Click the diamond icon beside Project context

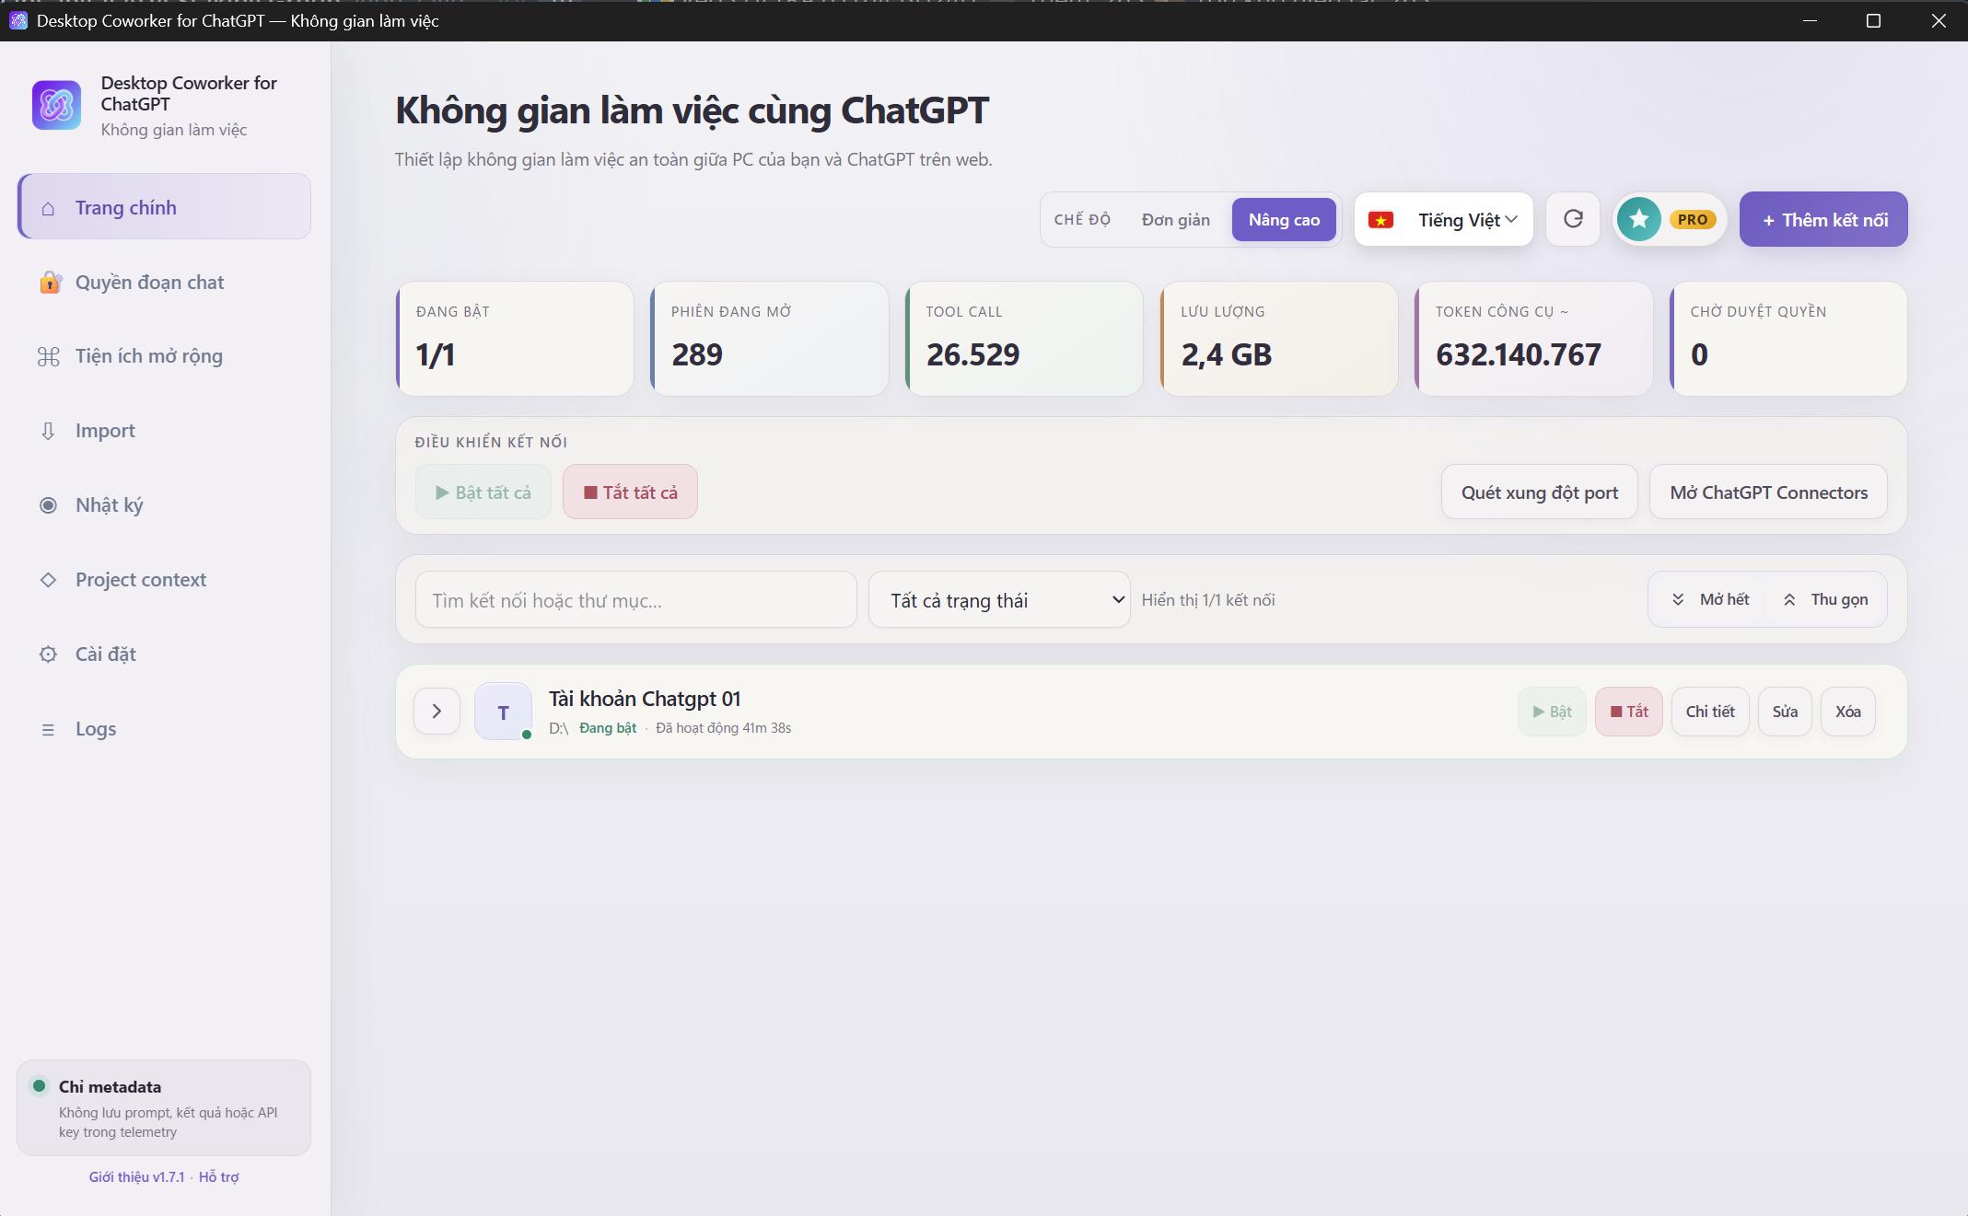pos(48,580)
